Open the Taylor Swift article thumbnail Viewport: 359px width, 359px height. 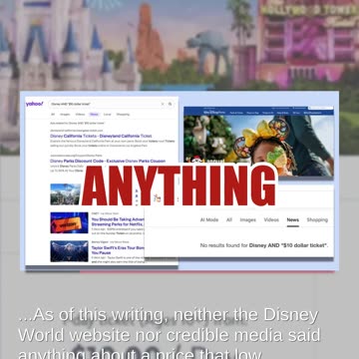coord(69,251)
